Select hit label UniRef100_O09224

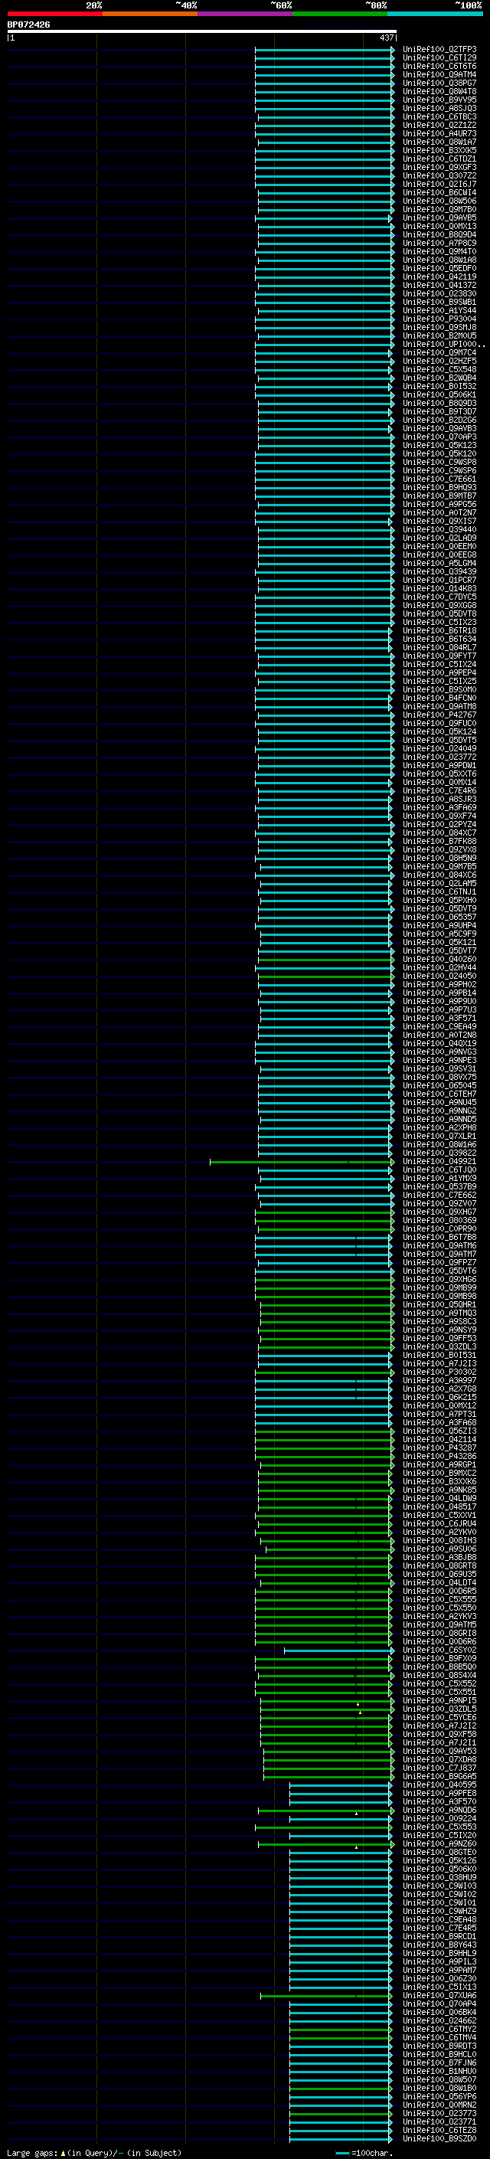coord(439,1818)
